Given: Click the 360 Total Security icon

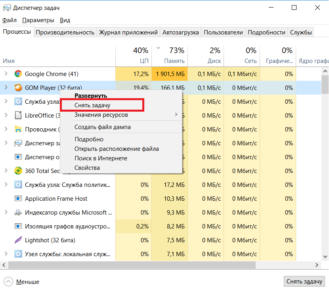Looking at the screenshot, I should tap(18, 171).
